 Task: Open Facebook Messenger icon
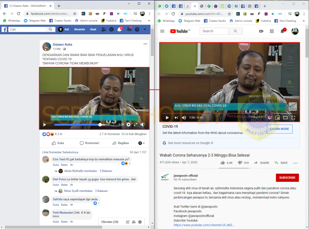[x=111, y=29]
